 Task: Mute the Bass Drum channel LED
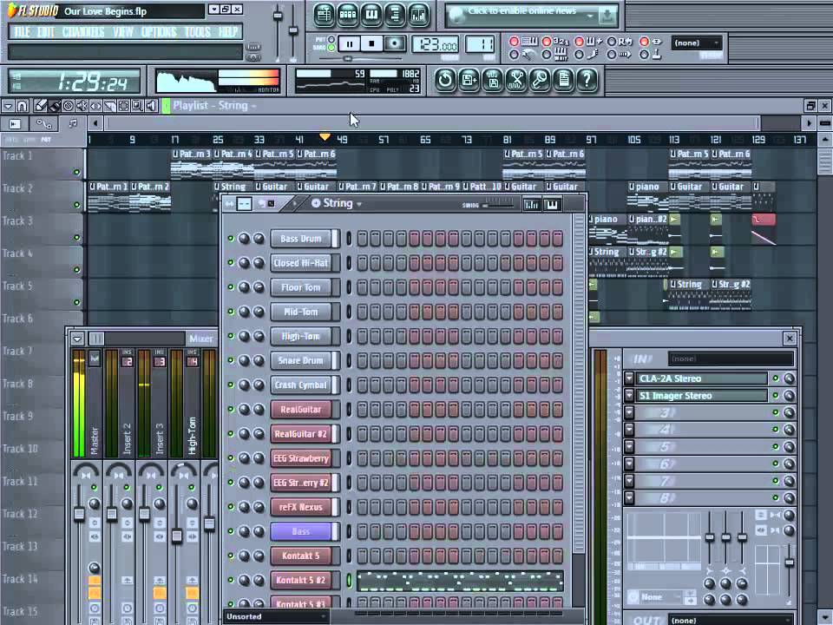231,238
